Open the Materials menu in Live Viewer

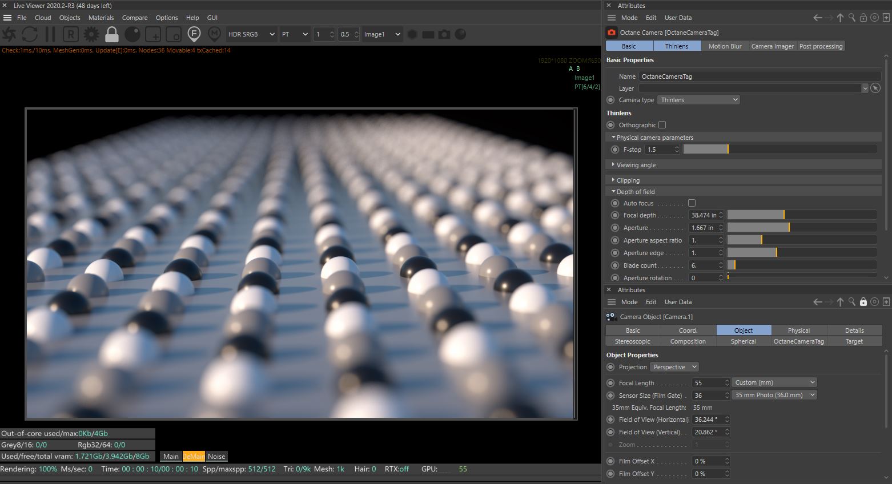pyautogui.click(x=101, y=18)
